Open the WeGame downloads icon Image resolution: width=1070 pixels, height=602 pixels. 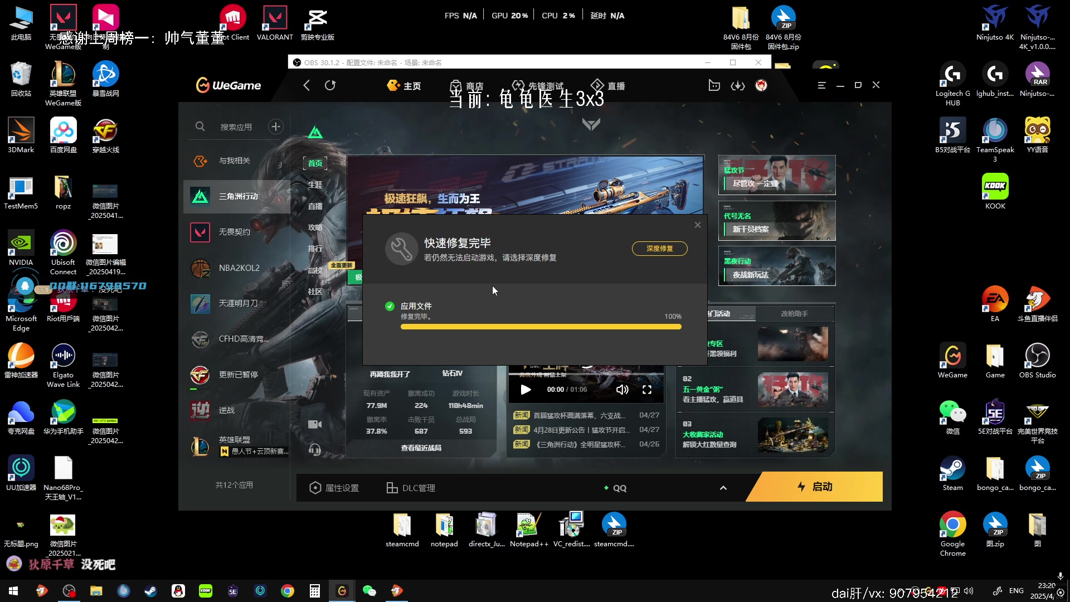[738, 85]
